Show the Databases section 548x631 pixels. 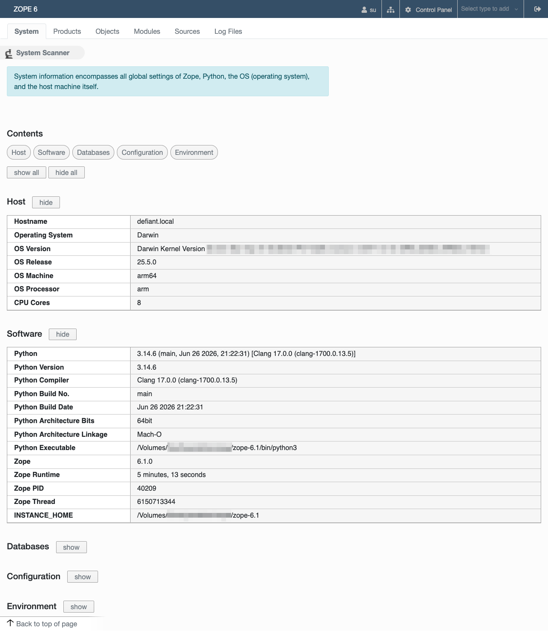(x=71, y=547)
